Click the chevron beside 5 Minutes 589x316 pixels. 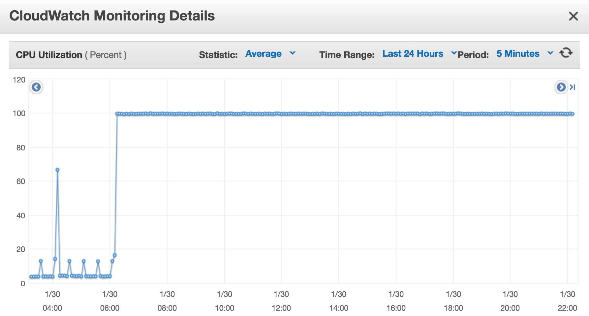[x=550, y=53]
